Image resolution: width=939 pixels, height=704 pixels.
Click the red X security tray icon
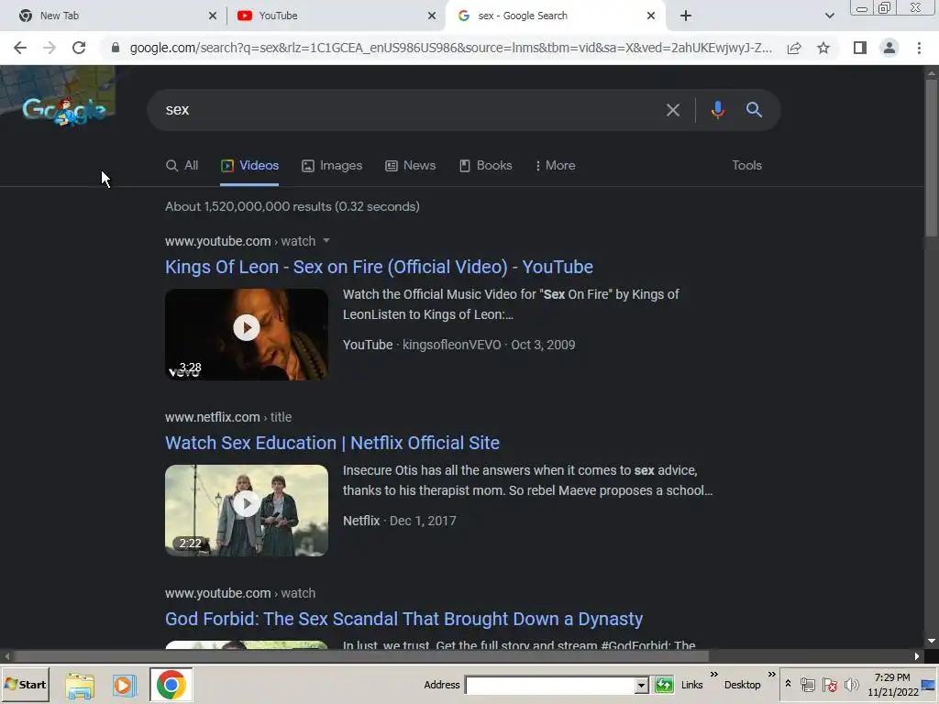(829, 685)
